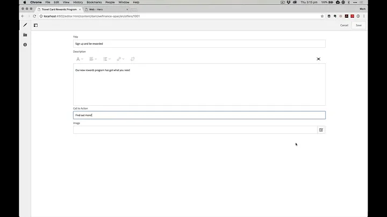Click the Mark profile button in Chrome
This screenshot has height=217, width=387.
tap(363, 9)
